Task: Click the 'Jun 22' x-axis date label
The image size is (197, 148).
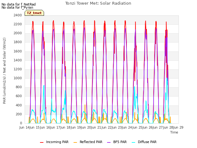Action: tap(106, 127)
